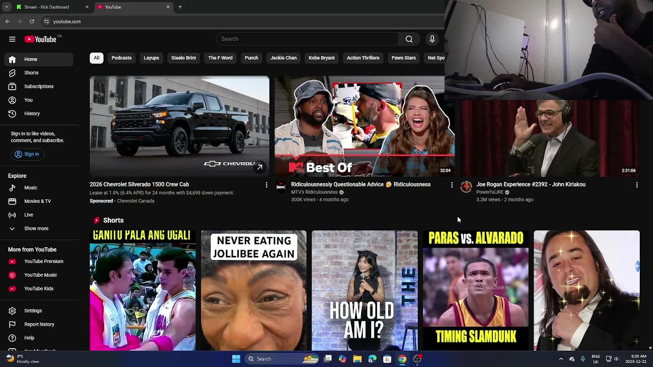Open Settings in the sidebar

[x=39, y=310]
